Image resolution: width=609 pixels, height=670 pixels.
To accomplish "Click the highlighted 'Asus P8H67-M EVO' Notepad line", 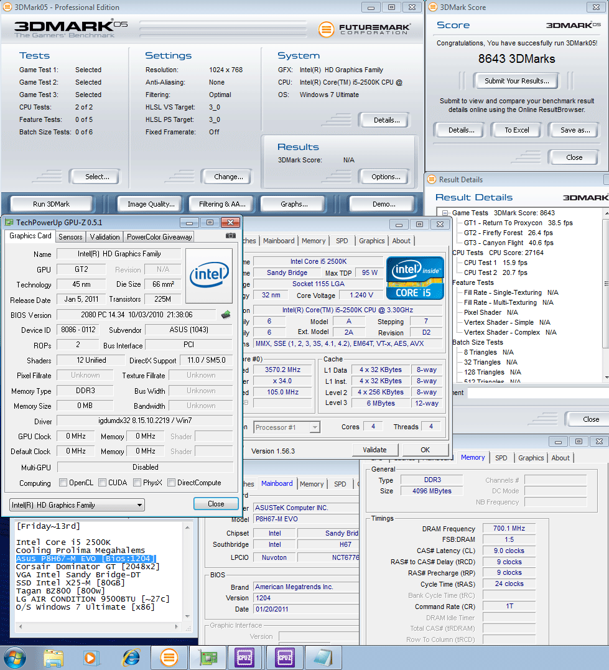I will click(x=85, y=559).
